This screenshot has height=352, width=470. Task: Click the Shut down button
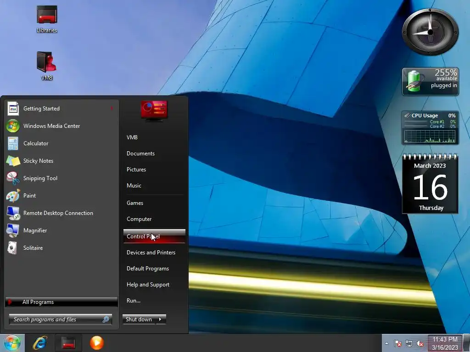[139, 319]
